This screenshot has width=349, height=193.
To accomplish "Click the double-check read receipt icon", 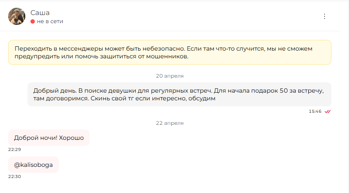I will (328, 112).
